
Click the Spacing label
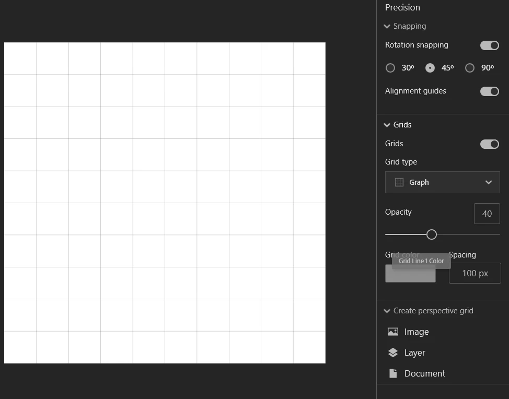click(462, 255)
